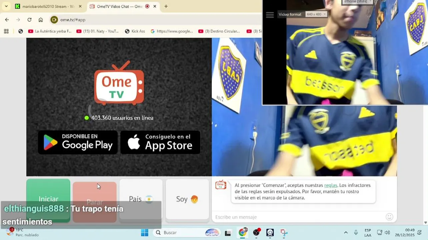Open the webcam app taskbar icon

270,232
